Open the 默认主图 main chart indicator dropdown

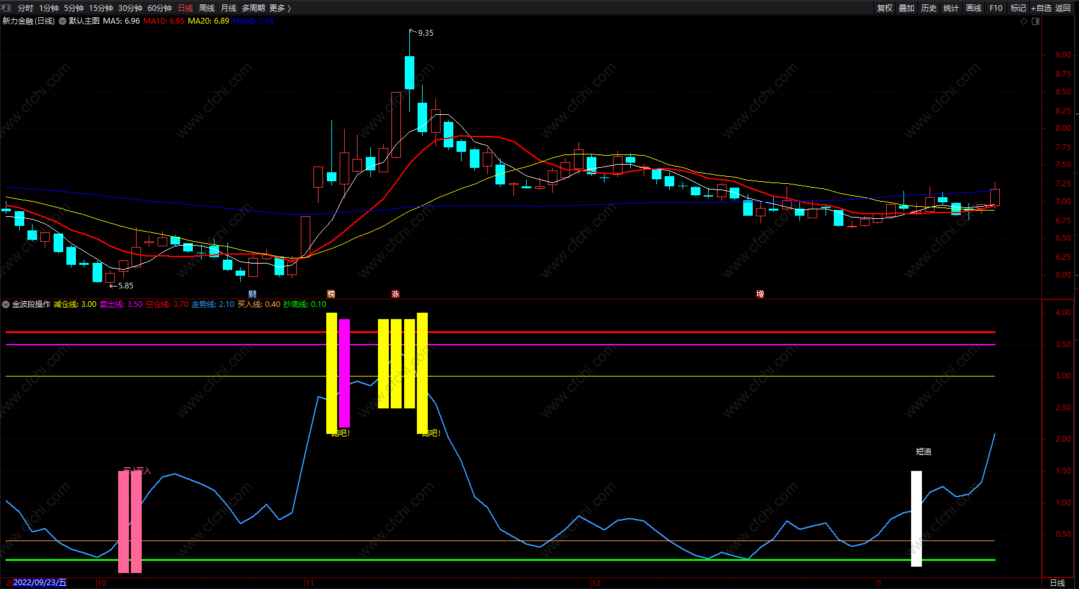click(x=63, y=21)
